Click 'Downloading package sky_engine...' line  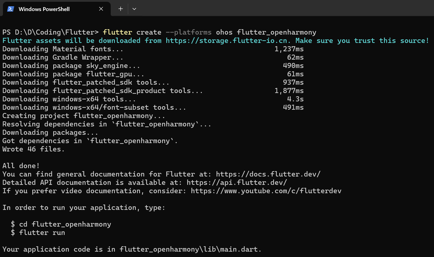click(71, 66)
